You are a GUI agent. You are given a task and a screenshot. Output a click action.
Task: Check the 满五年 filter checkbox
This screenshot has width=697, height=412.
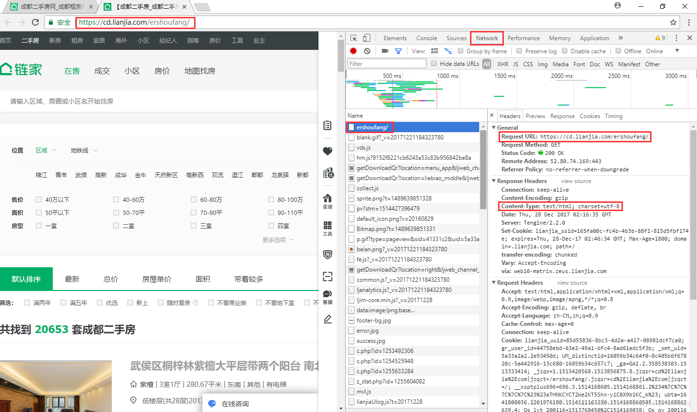pos(63,303)
